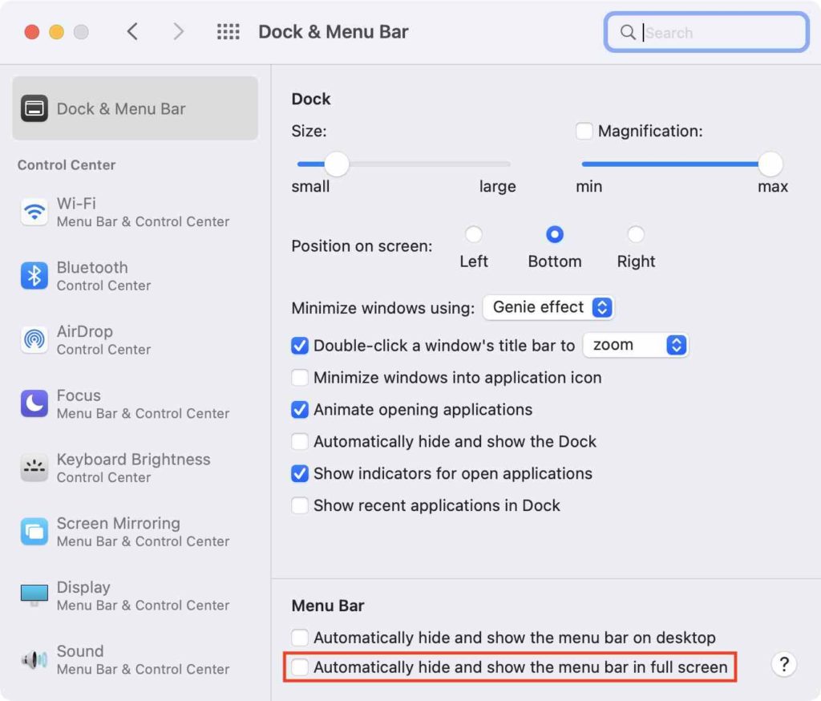821x701 pixels.
Task: Click the Focus moon icon
Action: pos(34,403)
